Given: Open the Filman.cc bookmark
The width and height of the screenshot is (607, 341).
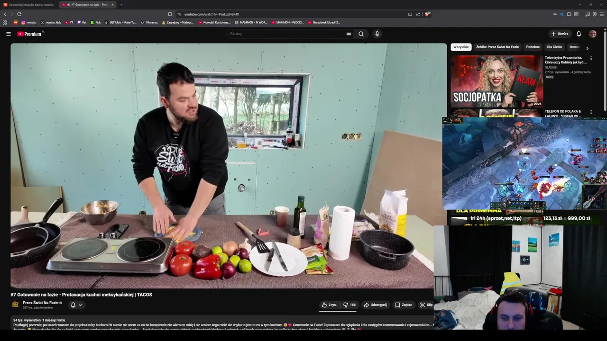Looking at the screenshot, I should [149, 22].
